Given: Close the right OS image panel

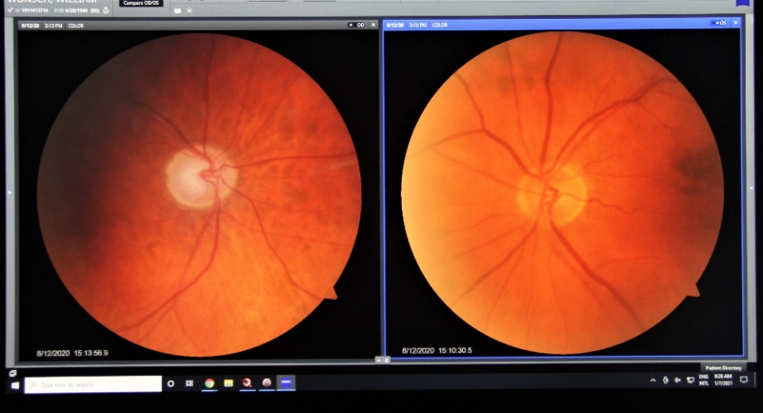Looking at the screenshot, I should (x=734, y=24).
